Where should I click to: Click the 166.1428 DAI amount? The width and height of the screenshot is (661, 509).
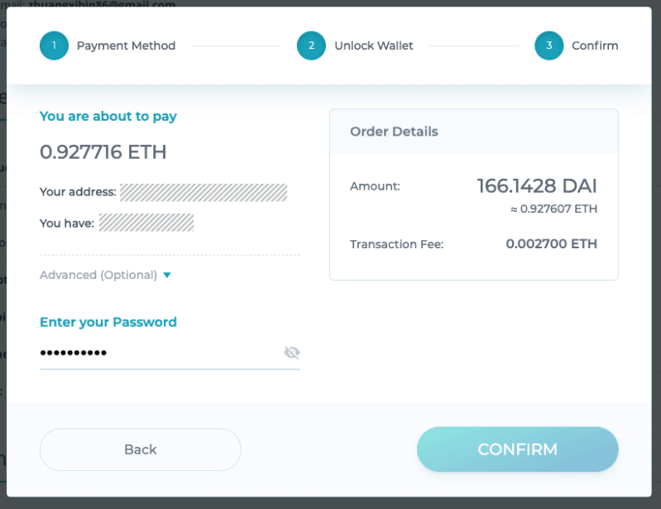point(537,186)
